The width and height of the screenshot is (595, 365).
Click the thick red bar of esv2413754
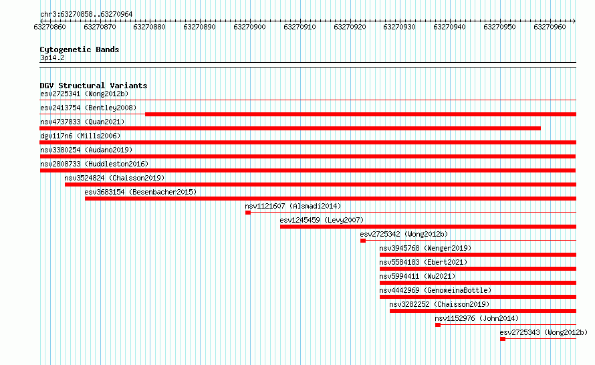pos(360,114)
